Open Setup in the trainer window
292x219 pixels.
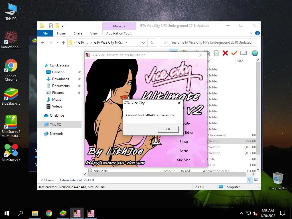tap(184, 141)
